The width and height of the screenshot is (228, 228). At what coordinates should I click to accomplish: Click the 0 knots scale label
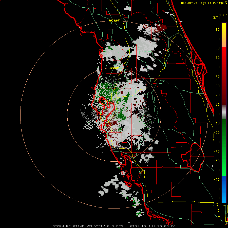(219, 114)
